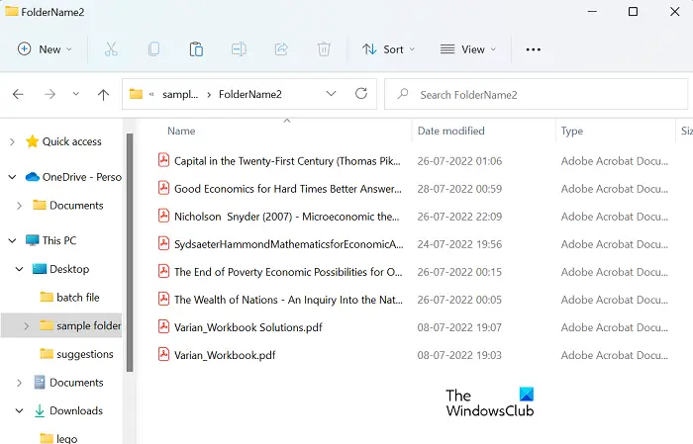The width and height of the screenshot is (693, 444).
Task: Collapse the This PC tree node
Action: point(12,240)
